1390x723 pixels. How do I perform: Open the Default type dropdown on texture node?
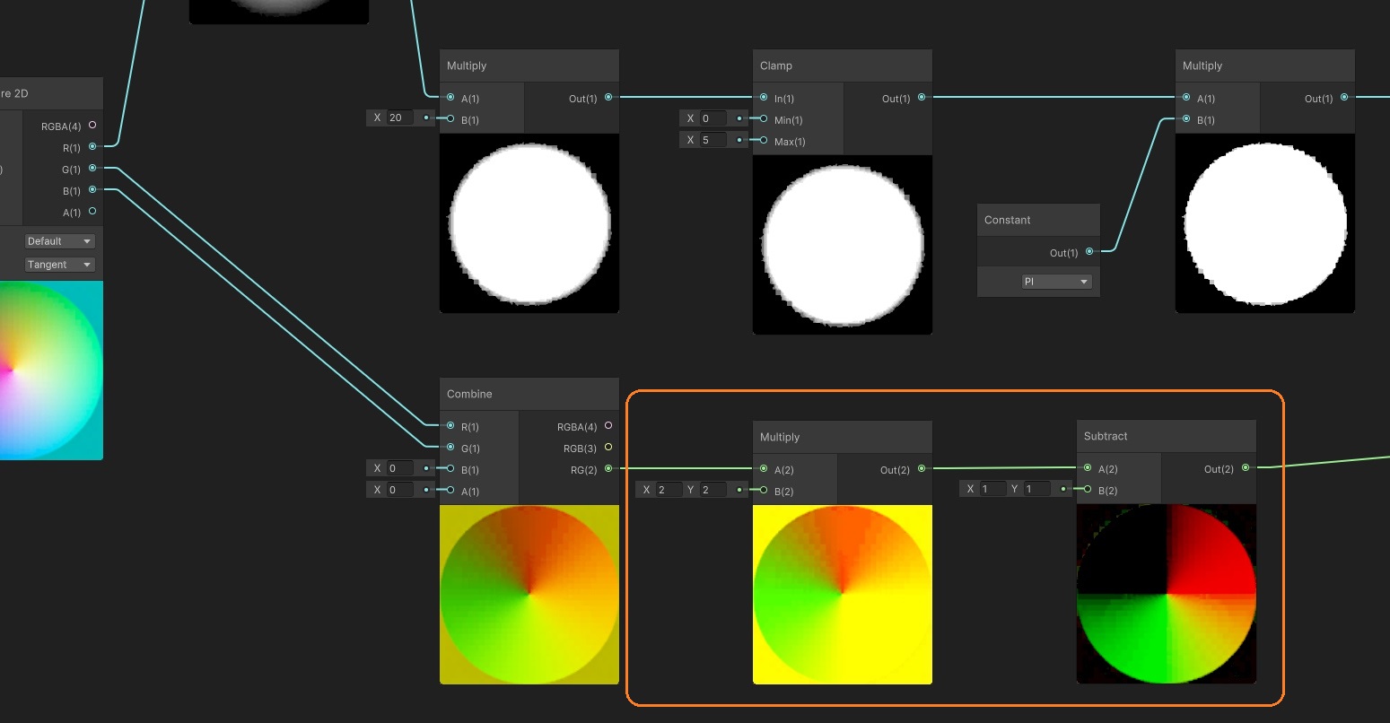[x=59, y=241]
